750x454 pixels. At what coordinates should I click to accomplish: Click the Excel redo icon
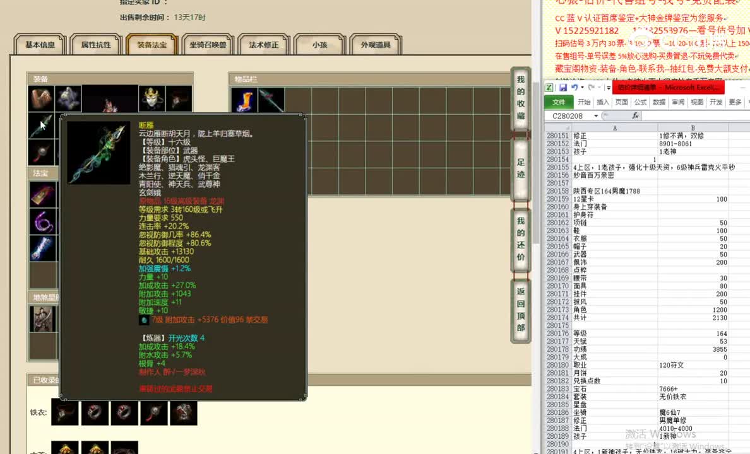(591, 88)
